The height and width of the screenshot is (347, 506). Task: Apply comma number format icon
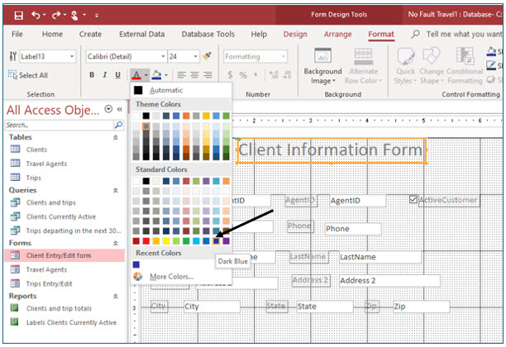point(255,75)
